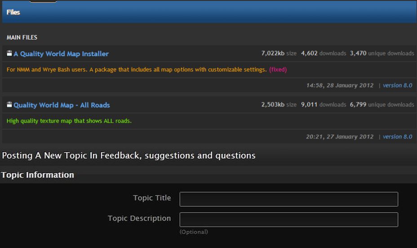Open the A Quality World Map Installer link

click(61, 54)
